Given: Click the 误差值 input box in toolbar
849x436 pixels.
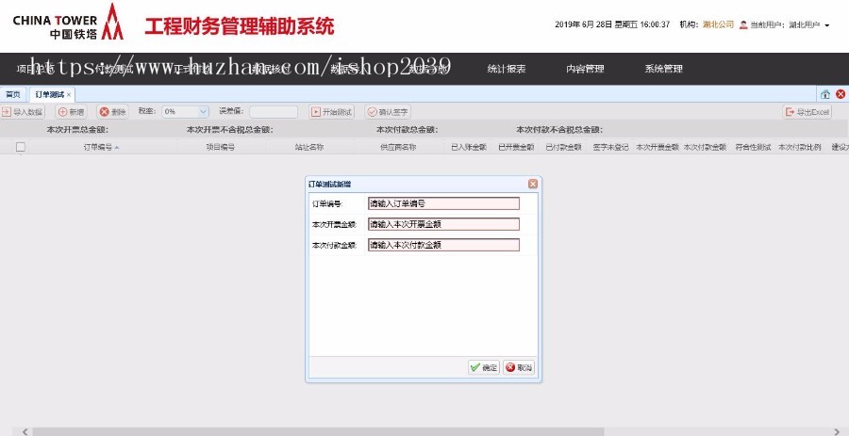Looking at the screenshot, I should 274,112.
